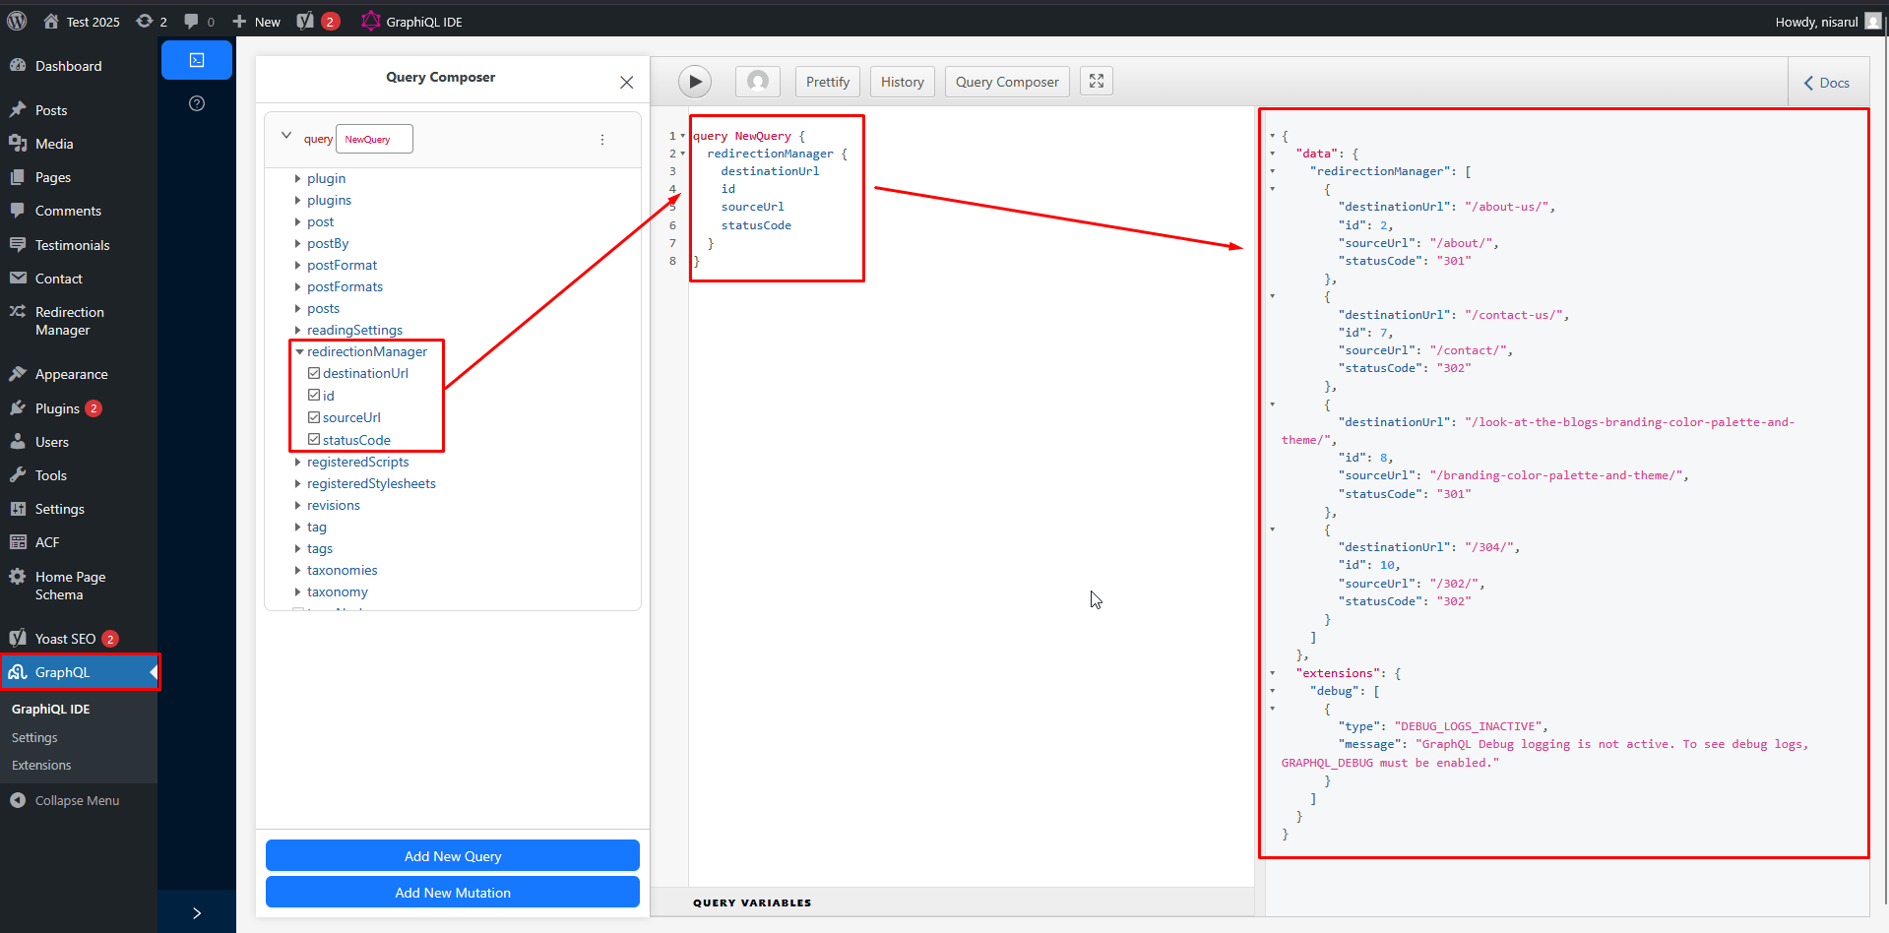1889x933 pixels.
Task: Click the GraphiQL IDE hexagon icon in admin bar
Action: coord(370,20)
